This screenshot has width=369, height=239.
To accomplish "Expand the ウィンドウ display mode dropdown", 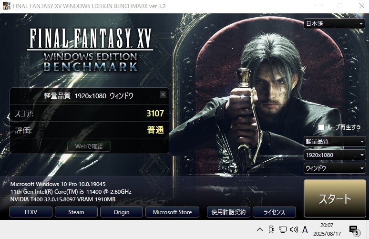I will (334, 168).
